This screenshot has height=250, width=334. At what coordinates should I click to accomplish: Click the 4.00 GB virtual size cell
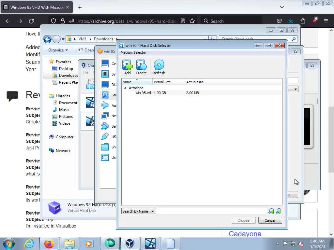point(160,93)
